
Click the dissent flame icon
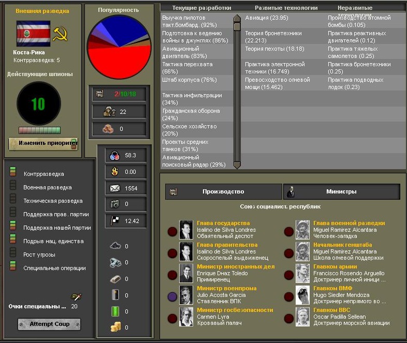click(x=115, y=171)
